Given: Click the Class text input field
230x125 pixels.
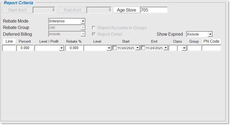Looking at the screenshot, I should pos(173,48).
